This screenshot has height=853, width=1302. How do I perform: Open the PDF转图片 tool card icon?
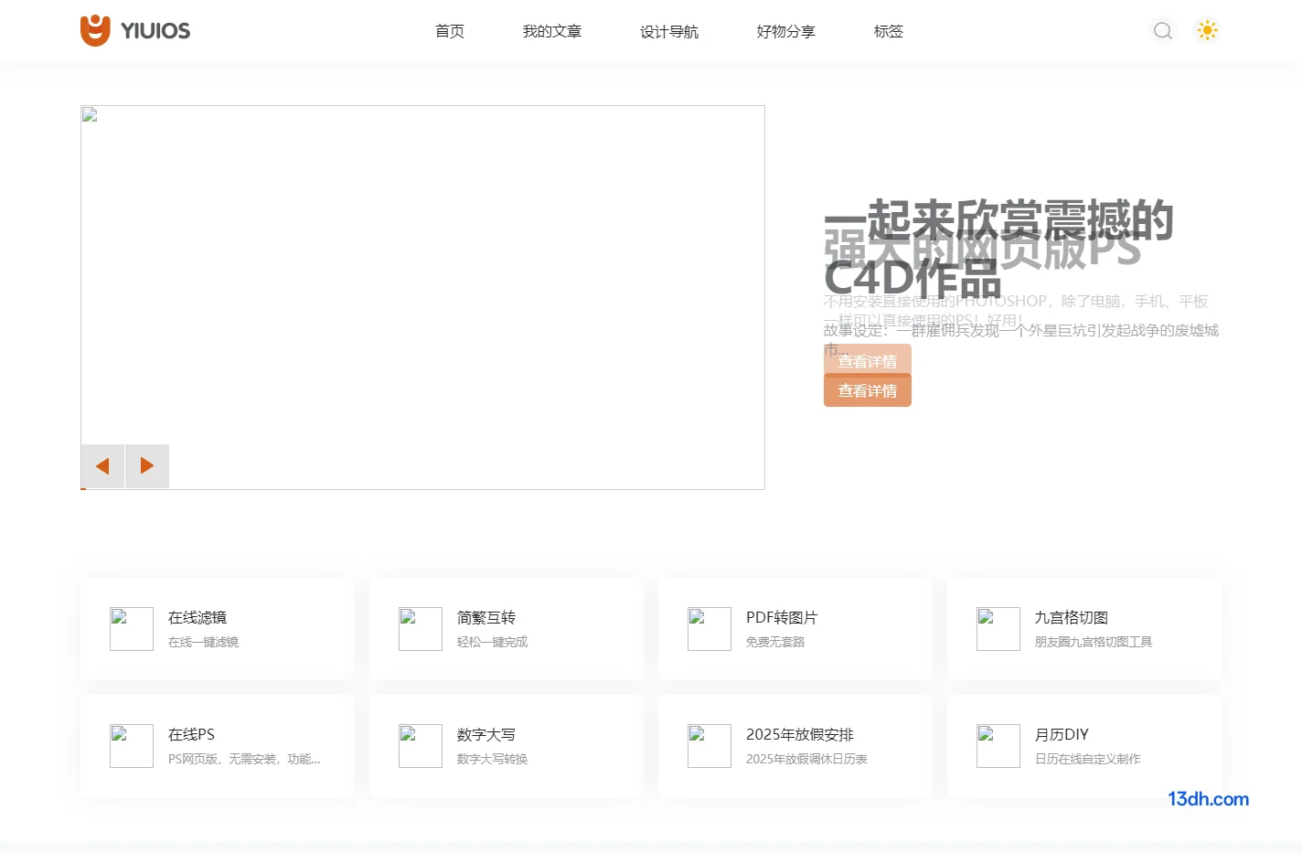click(x=710, y=629)
